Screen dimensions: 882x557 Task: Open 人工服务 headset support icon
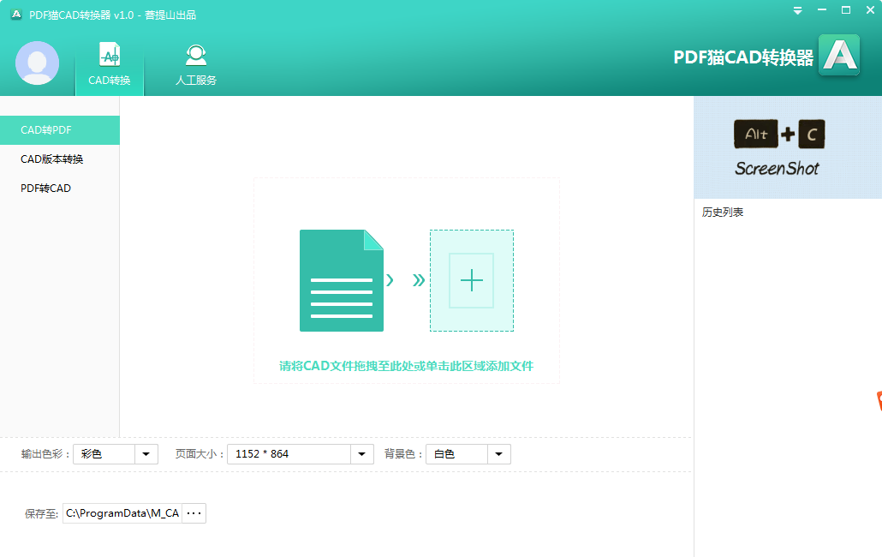pyautogui.click(x=196, y=64)
